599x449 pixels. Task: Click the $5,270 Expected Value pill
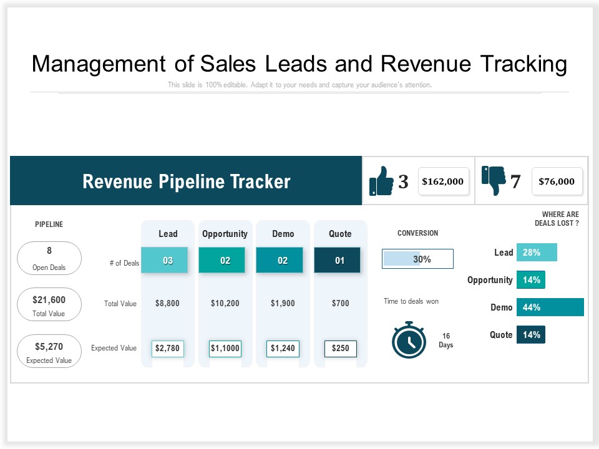click(49, 351)
